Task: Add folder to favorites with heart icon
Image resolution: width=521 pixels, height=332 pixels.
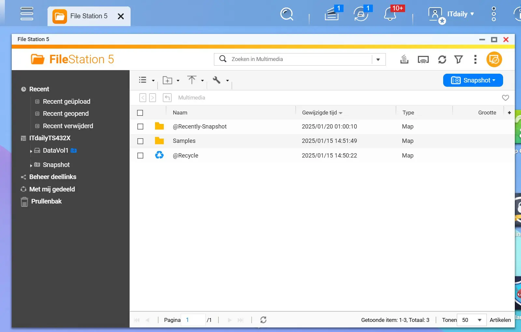Action: click(505, 98)
